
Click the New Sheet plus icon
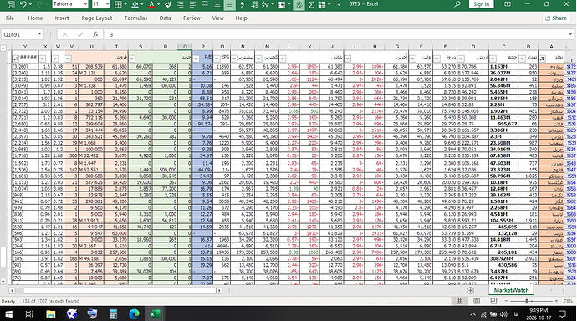pos(470,290)
